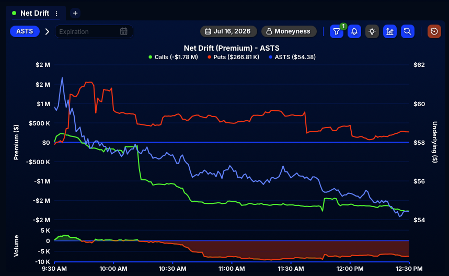Open the chart settings icon

390,31
